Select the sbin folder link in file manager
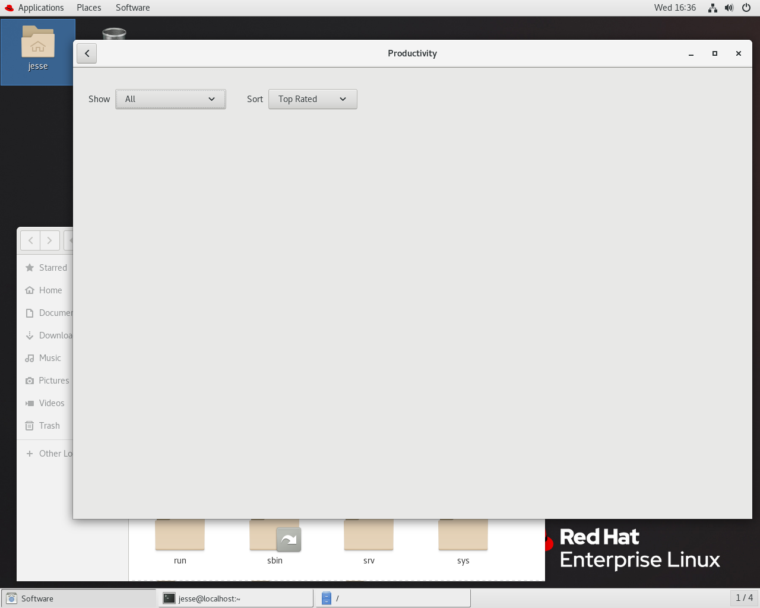The width and height of the screenshot is (760, 608). click(x=275, y=542)
